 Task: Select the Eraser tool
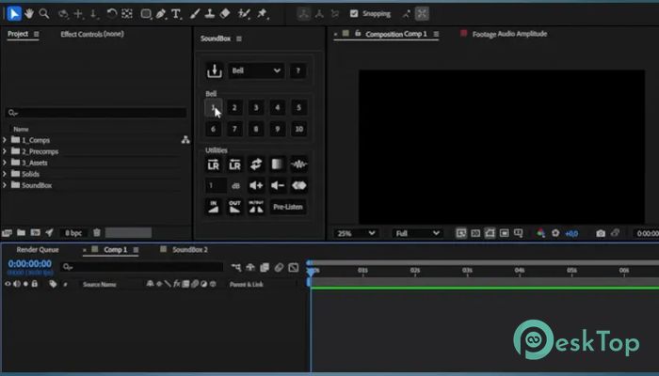pos(225,14)
